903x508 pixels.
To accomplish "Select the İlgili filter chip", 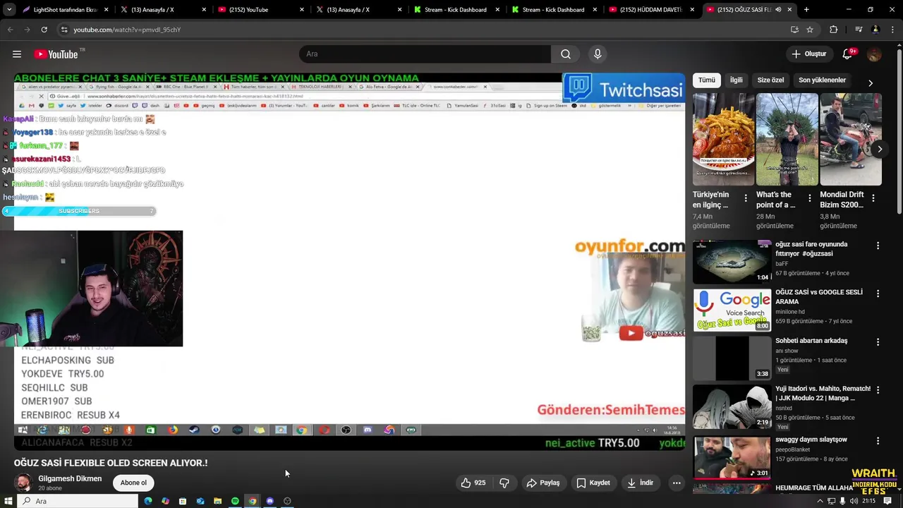I will (737, 80).
